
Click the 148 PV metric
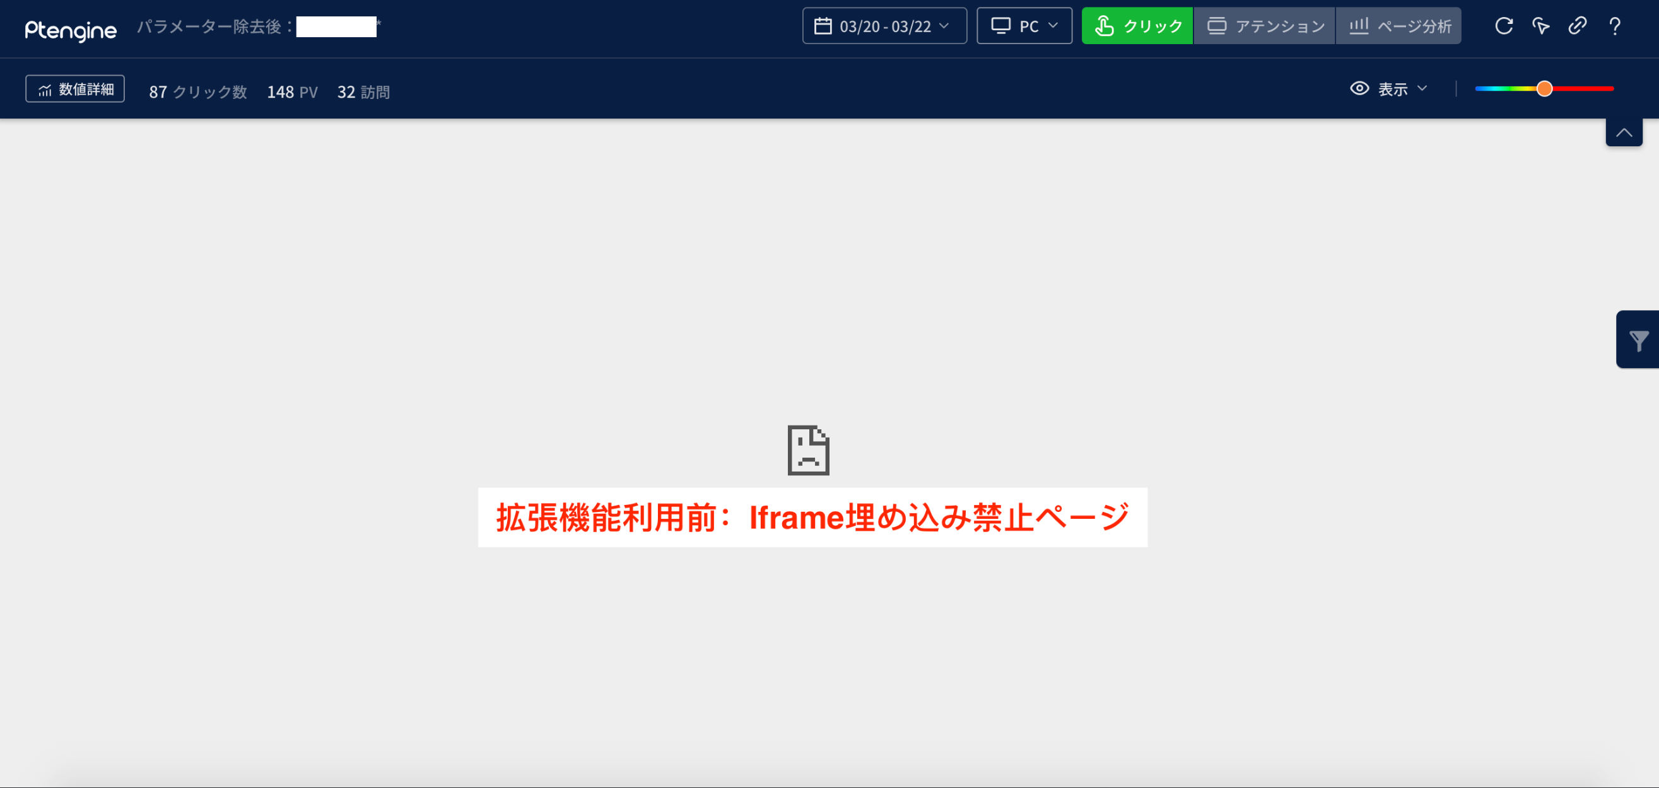coord(293,92)
